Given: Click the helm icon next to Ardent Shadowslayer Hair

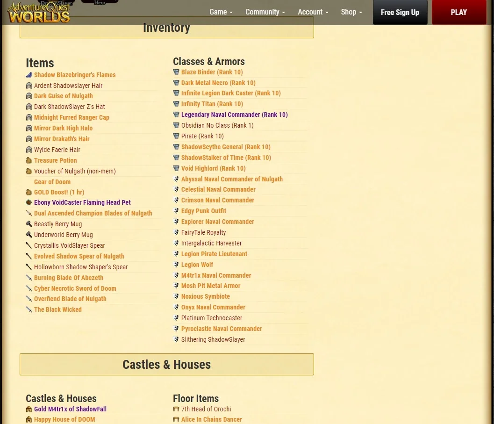Looking at the screenshot, I should click(x=29, y=86).
